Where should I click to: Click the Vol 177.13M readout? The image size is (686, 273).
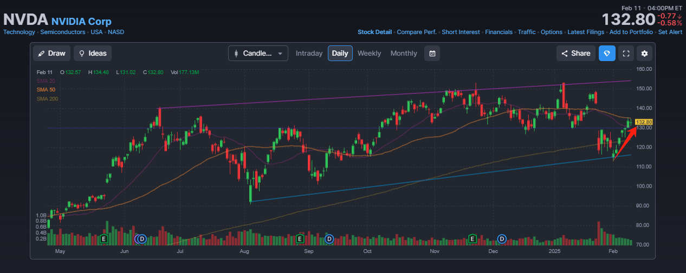(185, 72)
